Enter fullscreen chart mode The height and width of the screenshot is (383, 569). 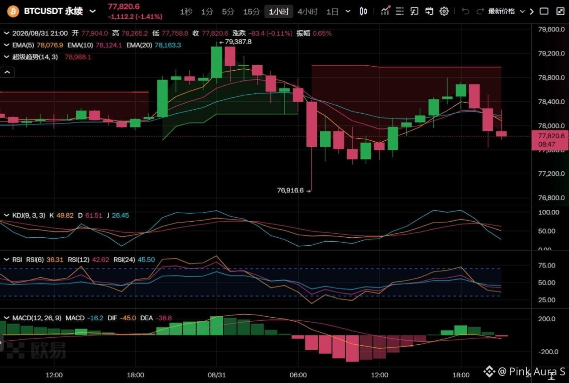tap(560, 12)
